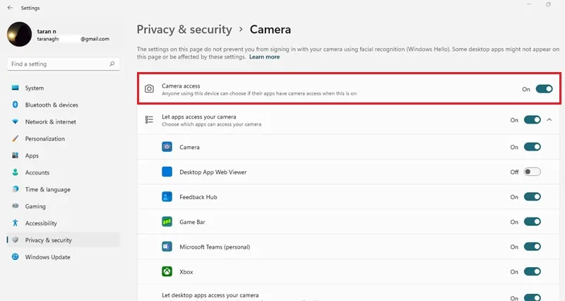Click the camera icon beside Camera access

tap(149, 89)
